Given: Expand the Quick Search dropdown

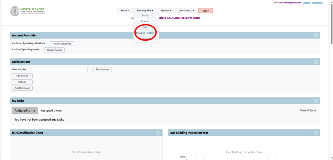Looking at the screenshot, I should click(x=186, y=11).
